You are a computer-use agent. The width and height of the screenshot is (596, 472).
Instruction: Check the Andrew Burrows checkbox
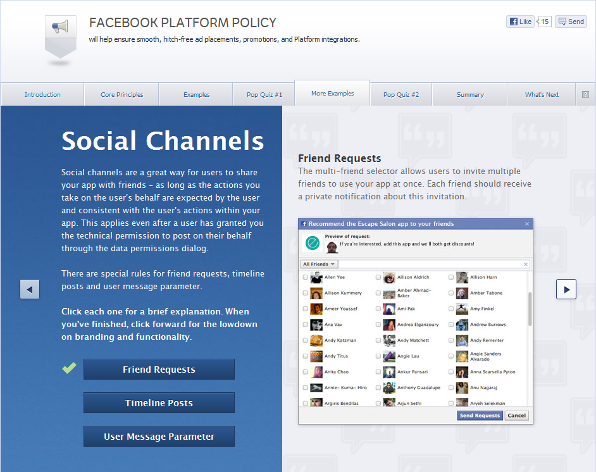(x=451, y=325)
